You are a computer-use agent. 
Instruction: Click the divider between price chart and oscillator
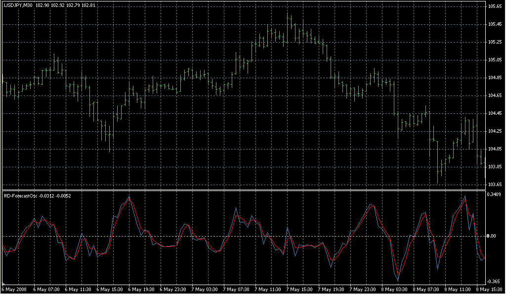click(x=242, y=190)
